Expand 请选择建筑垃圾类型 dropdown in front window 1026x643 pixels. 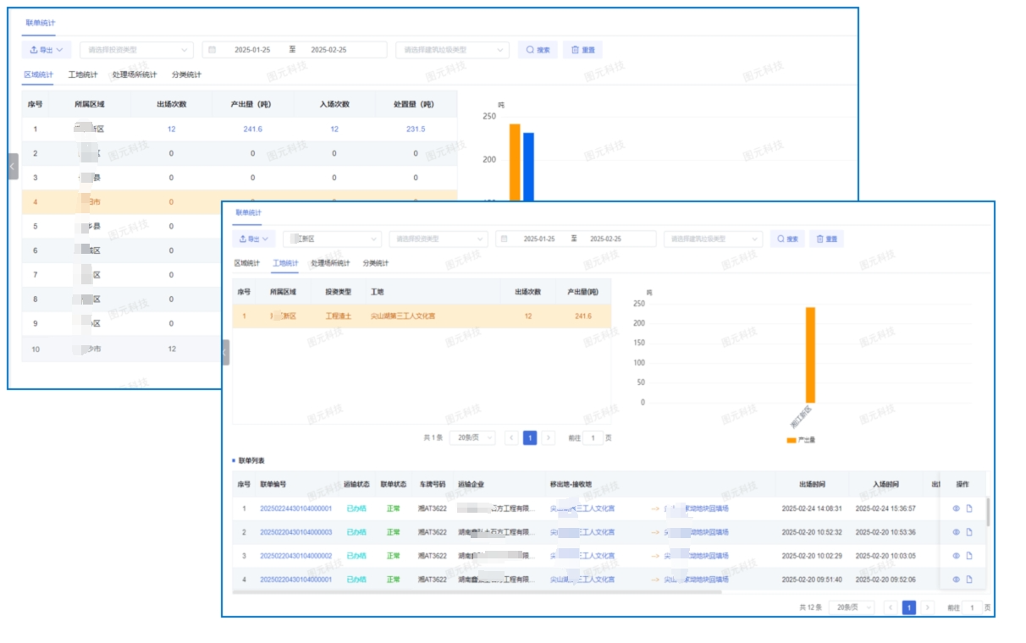[713, 239]
